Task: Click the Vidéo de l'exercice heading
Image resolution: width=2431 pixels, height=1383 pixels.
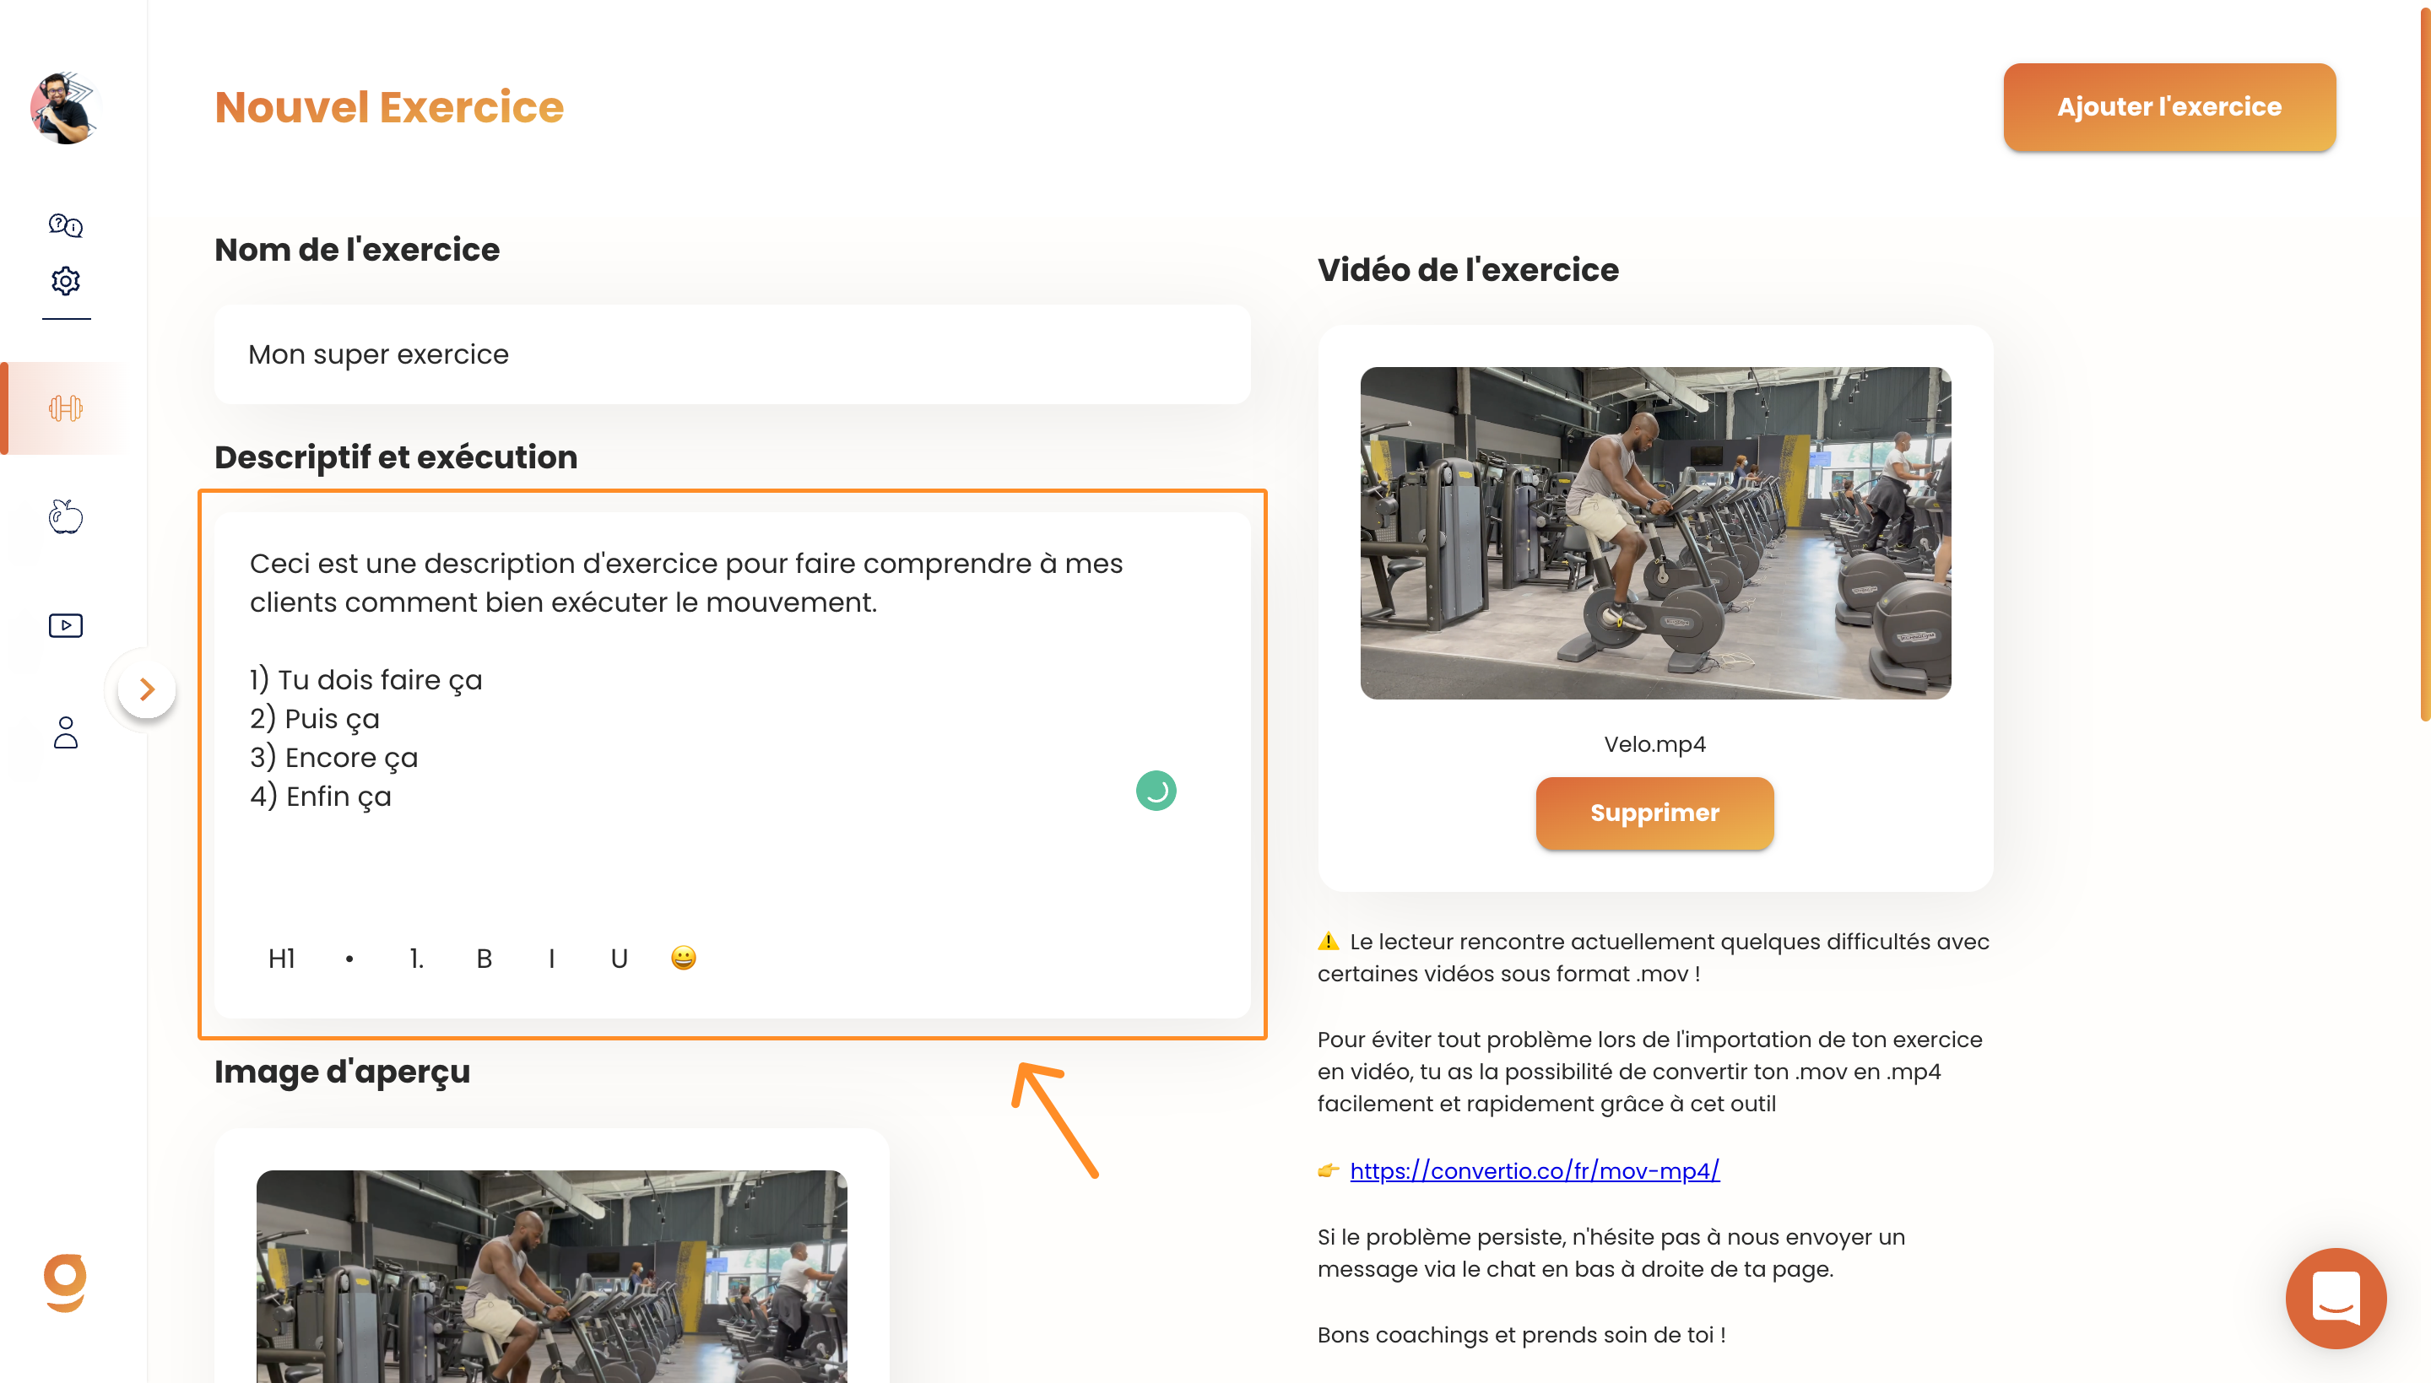Action: (1468, 270)
